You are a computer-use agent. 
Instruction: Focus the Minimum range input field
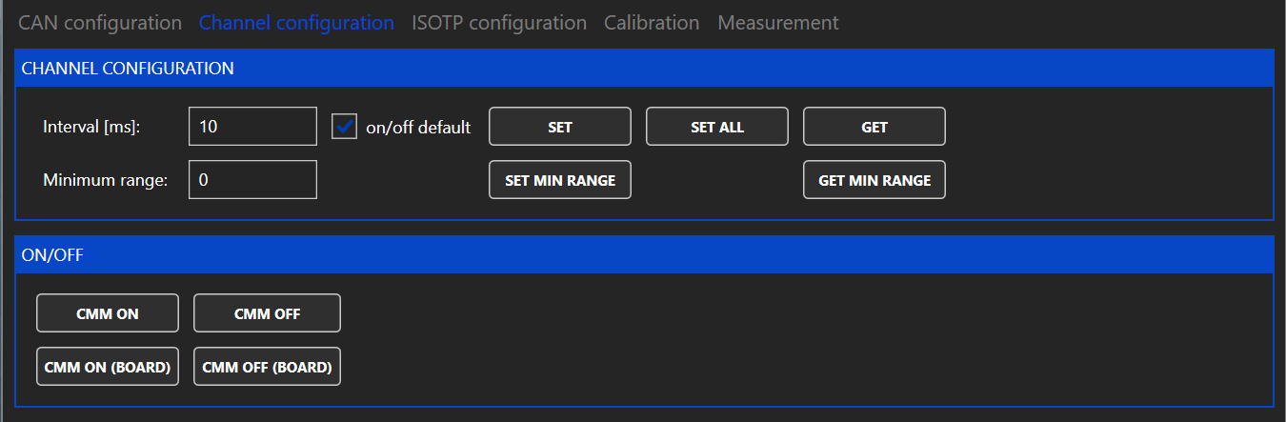click(x=252, y=180)
